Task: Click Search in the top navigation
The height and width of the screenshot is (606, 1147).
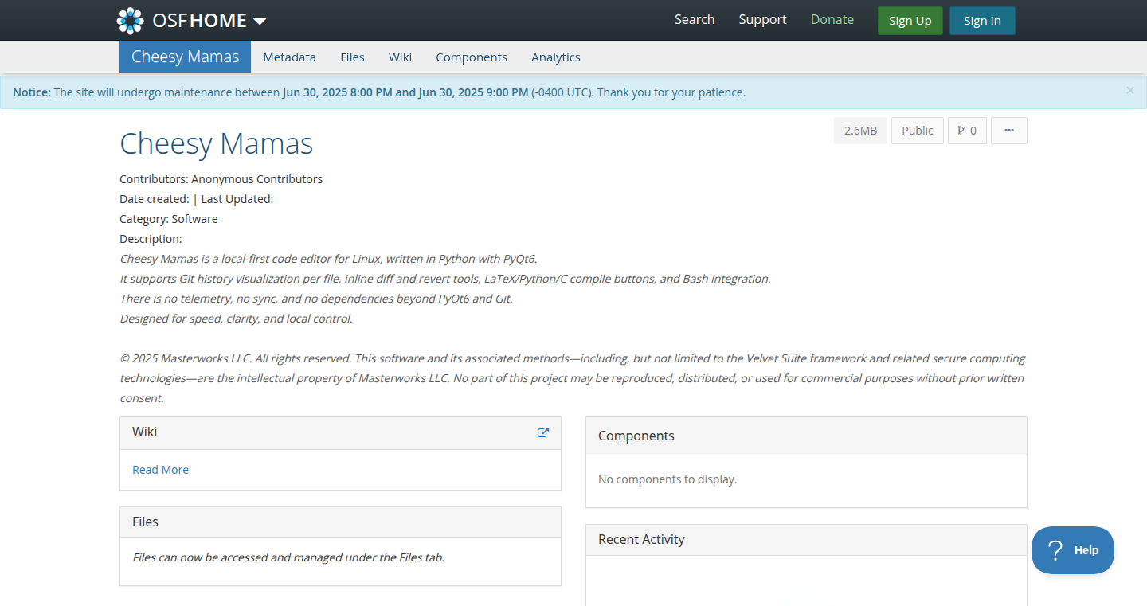Action: click(x=695, y=20)
